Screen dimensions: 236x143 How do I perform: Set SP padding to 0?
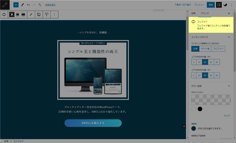pos(194,75)
